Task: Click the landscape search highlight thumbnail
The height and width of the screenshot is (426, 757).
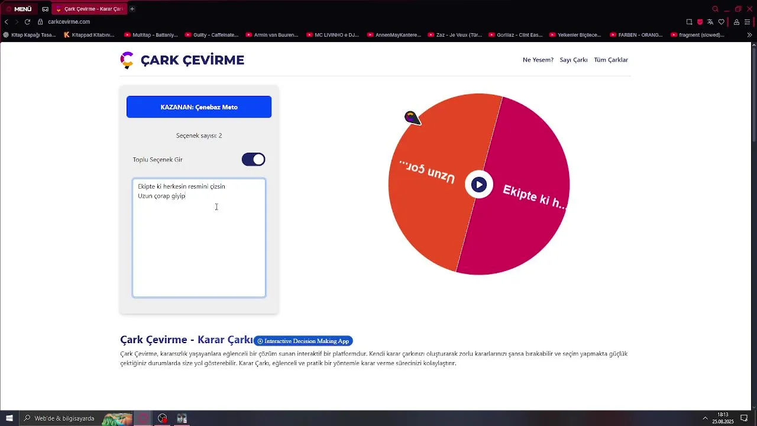Action: 117,419
